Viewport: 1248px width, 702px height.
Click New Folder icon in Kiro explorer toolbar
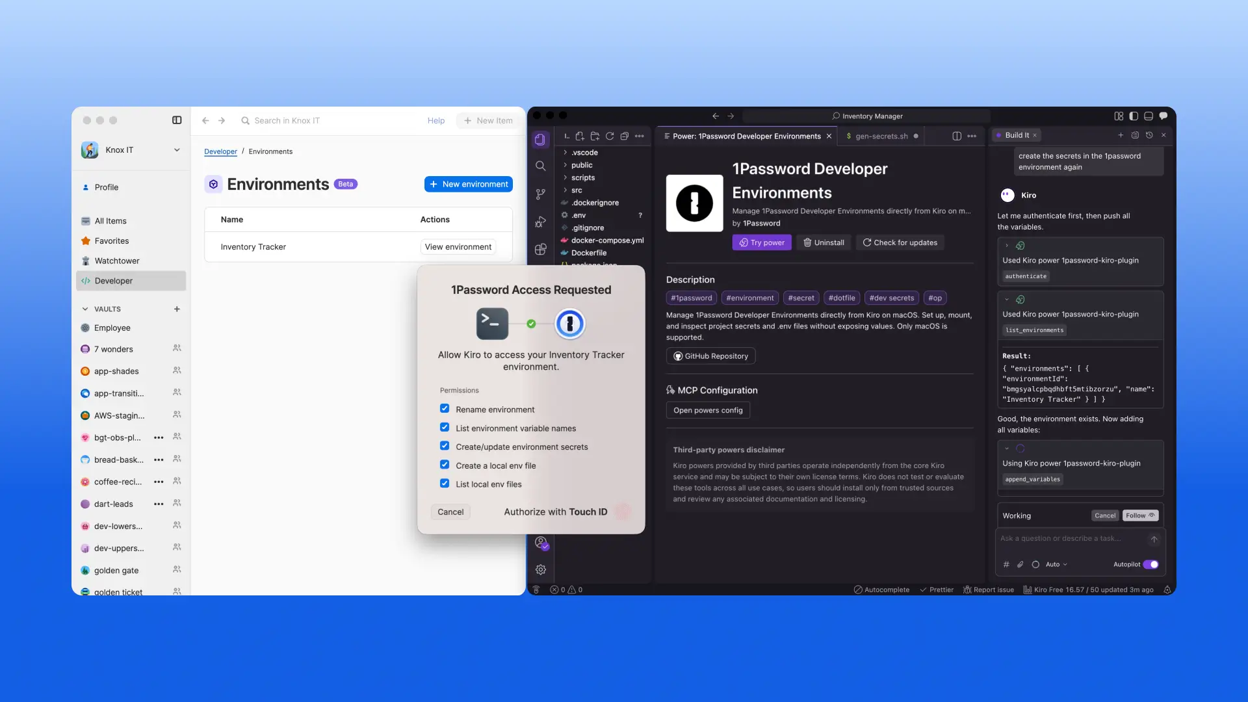[595, 136]
